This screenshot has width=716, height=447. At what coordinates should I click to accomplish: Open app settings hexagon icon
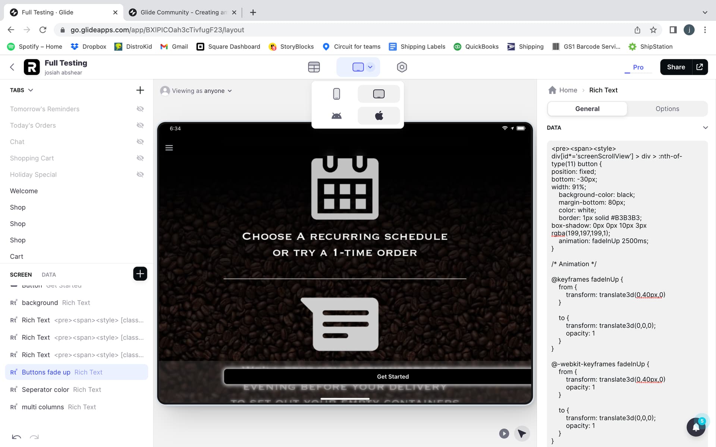[402, 67]
